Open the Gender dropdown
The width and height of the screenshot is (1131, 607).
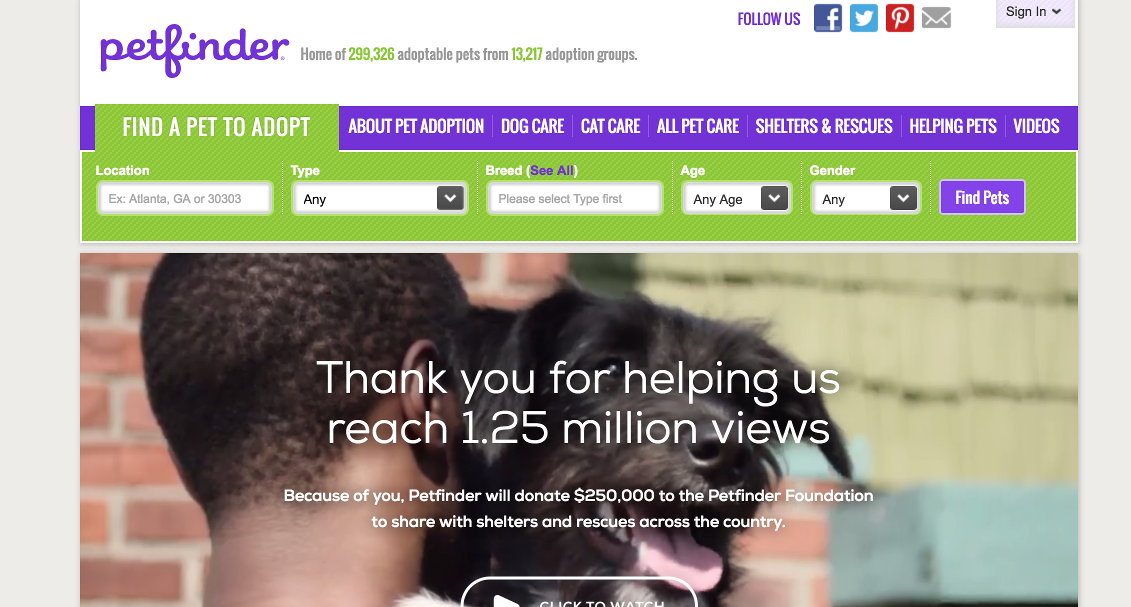point(866,198)
